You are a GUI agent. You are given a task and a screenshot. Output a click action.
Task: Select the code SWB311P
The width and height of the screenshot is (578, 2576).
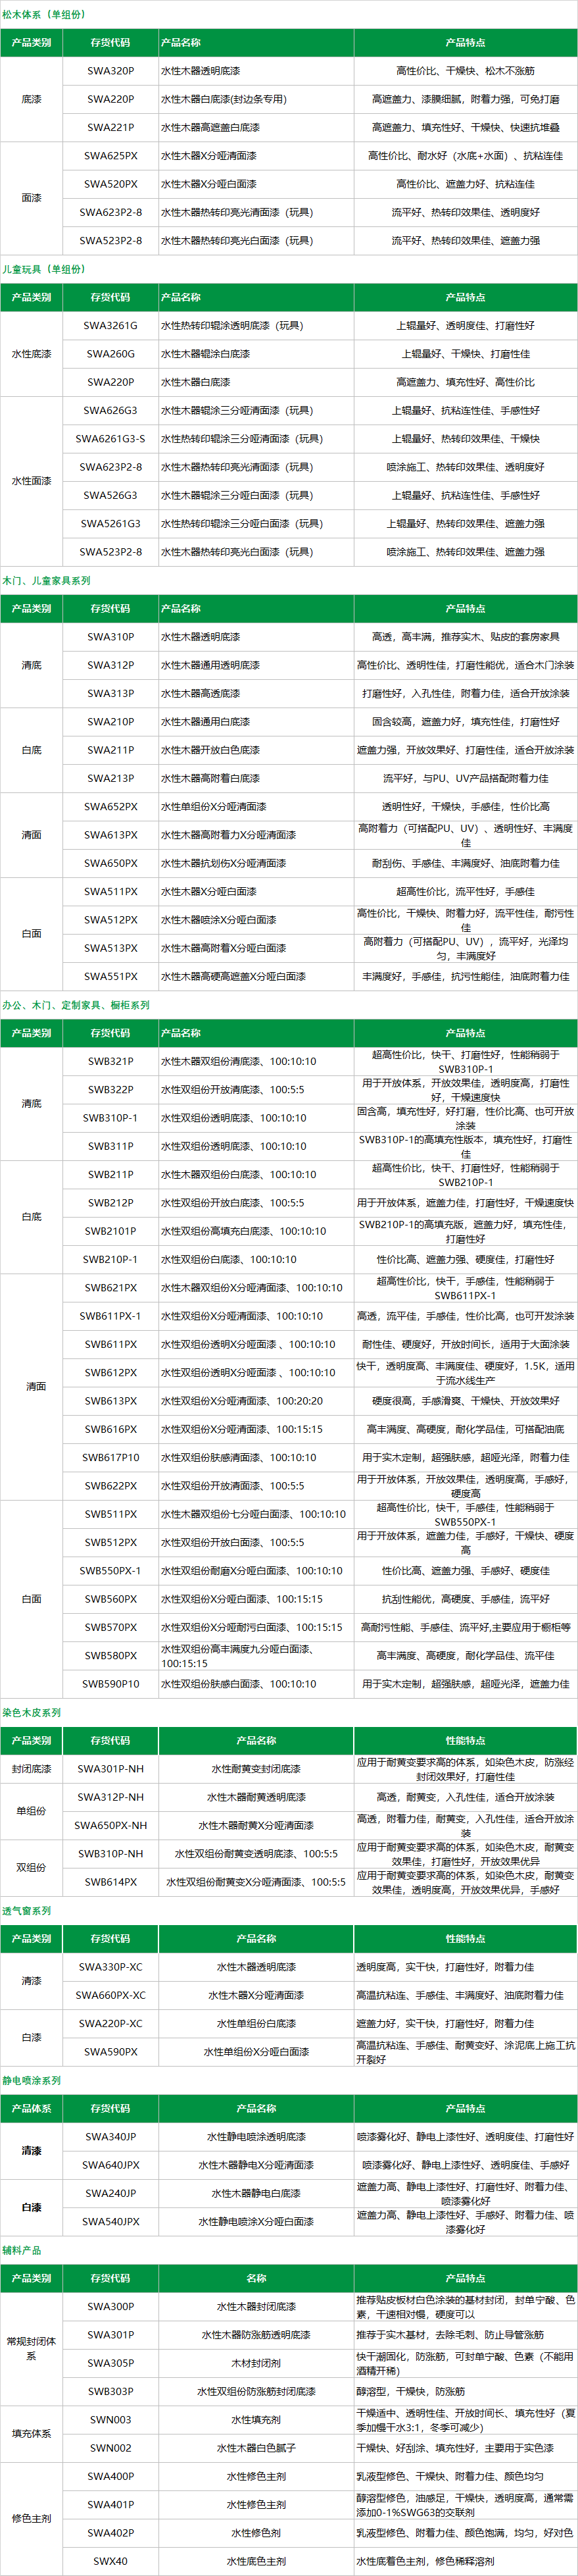(110, 1146)
